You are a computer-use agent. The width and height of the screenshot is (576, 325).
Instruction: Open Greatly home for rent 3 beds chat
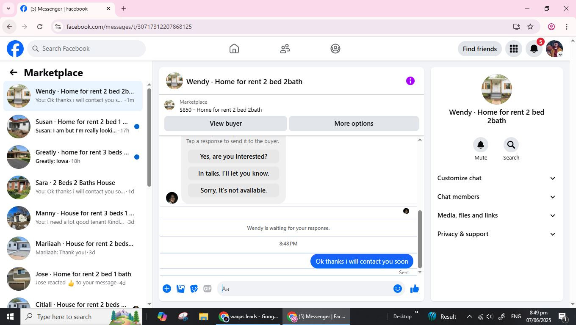[73, 157]
